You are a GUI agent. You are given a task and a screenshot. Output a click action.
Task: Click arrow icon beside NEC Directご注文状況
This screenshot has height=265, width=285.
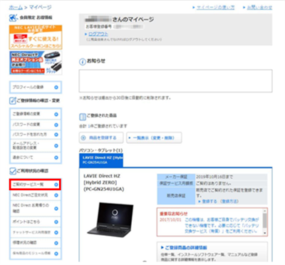[56, 195]
